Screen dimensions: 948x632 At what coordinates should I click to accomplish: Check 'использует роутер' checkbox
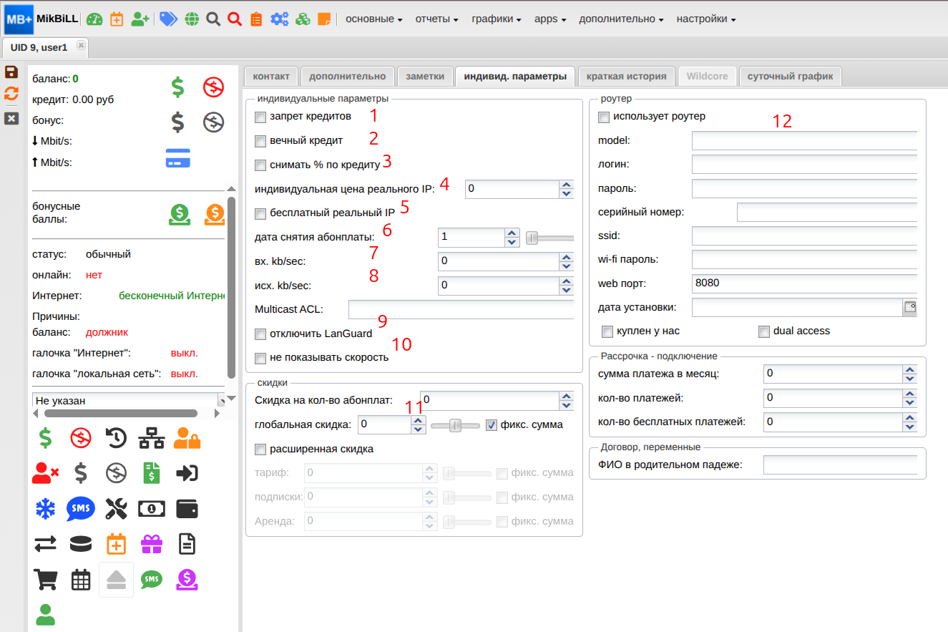click(x=603, y=116)
